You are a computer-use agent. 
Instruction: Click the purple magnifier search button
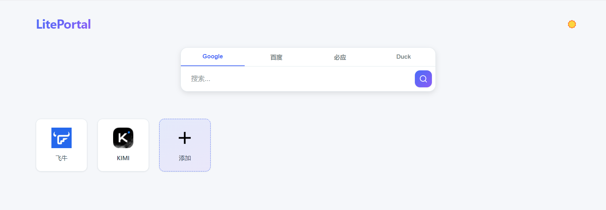(423, 79)
